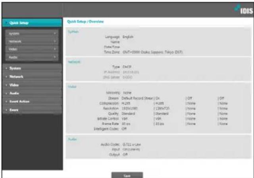Open Video item under Quick Setup
Screen dimensions: 254x178
[32, 49]
